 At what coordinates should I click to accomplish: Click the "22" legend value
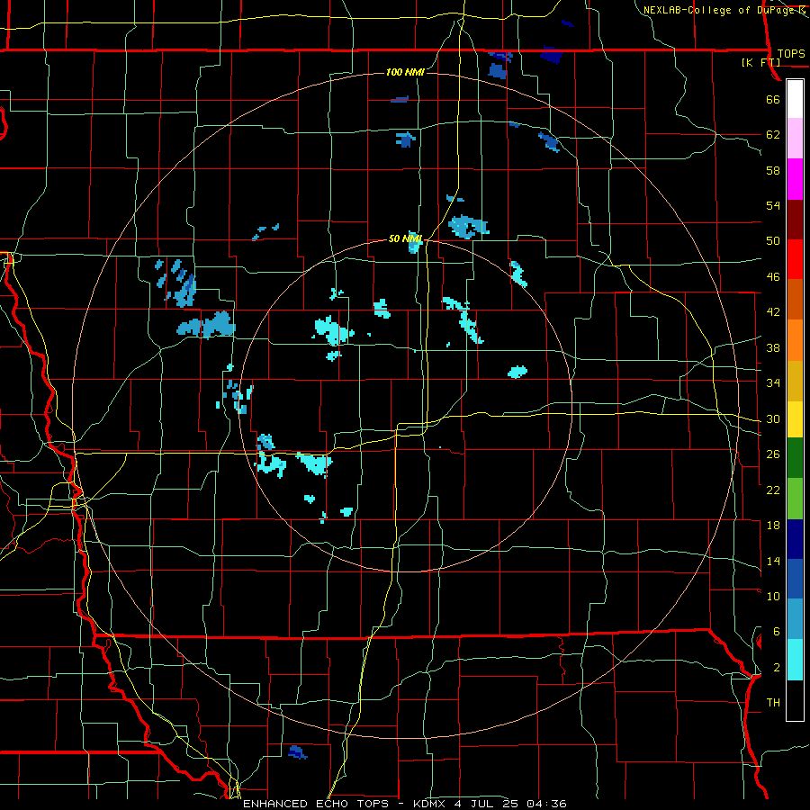(773, 490)
